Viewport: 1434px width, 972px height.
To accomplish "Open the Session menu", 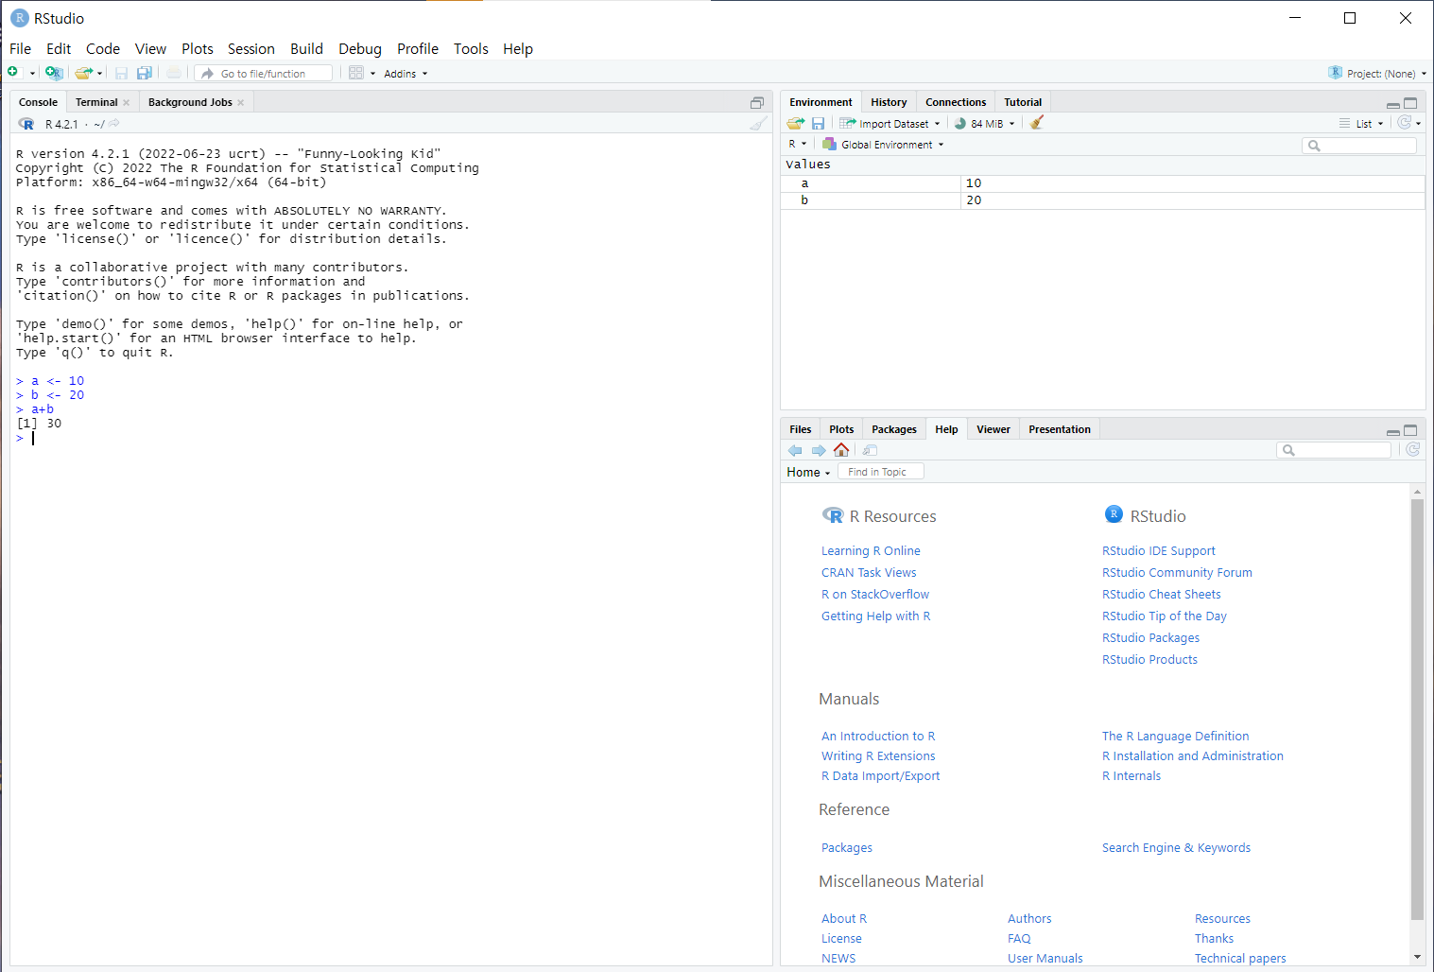I will point(251,49).
